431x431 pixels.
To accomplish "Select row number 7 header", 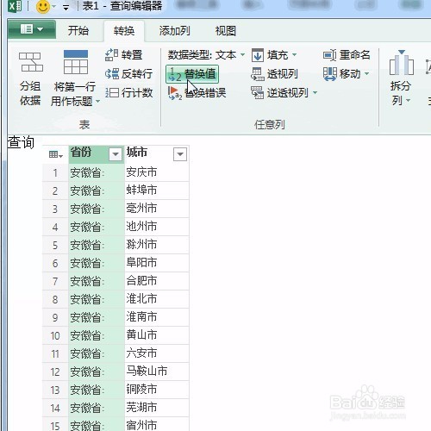I will pos(55,281).
